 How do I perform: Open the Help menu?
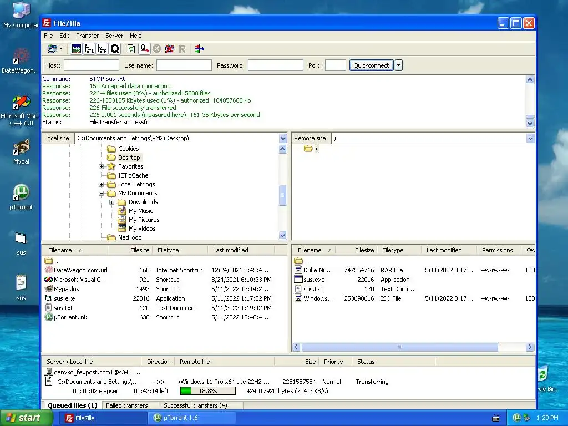click(135, 35)
